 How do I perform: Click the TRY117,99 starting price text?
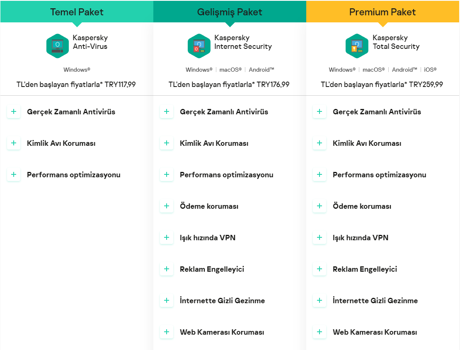[x=120, y=84]
